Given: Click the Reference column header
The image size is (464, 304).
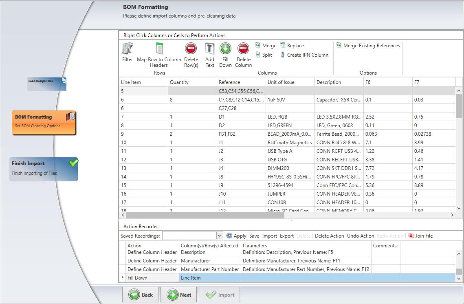Looking at the screenshot, I should click(x=229, y=82).
